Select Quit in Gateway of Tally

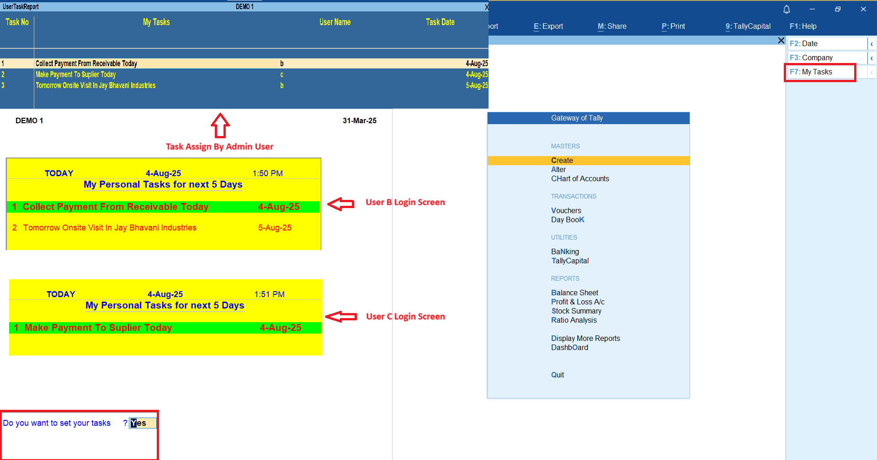(558, 375)
